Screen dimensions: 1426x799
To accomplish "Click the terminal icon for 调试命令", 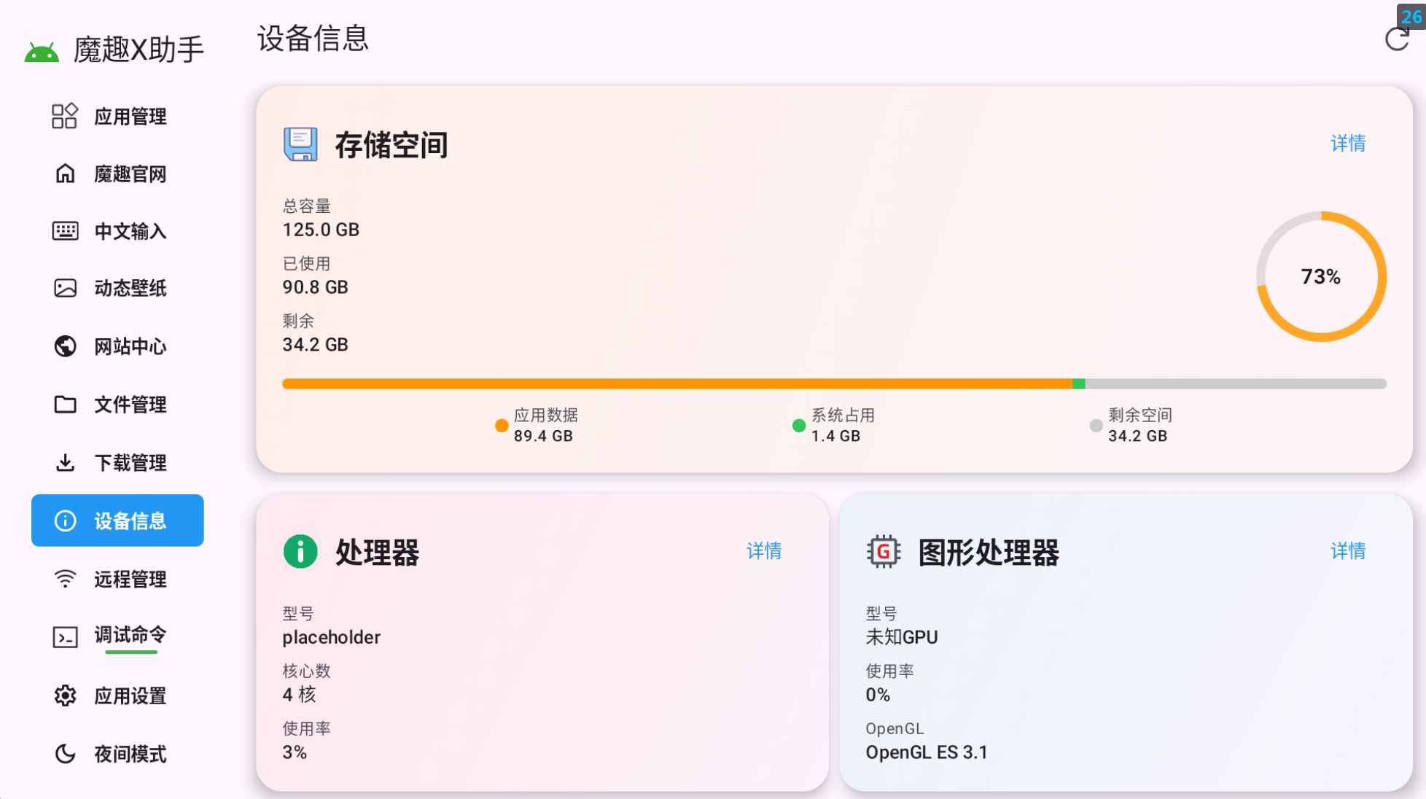I will pyautogui.click(x=66, y=637).
